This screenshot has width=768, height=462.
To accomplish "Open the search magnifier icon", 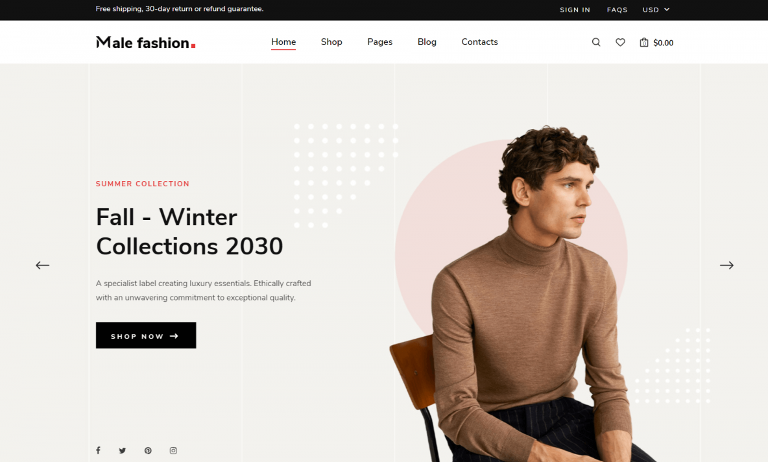I will [x=595, y=42].
